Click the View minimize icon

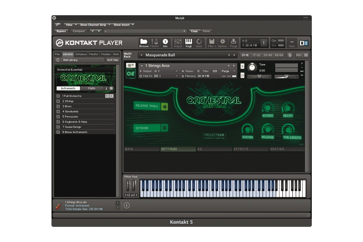coord(292,43)
